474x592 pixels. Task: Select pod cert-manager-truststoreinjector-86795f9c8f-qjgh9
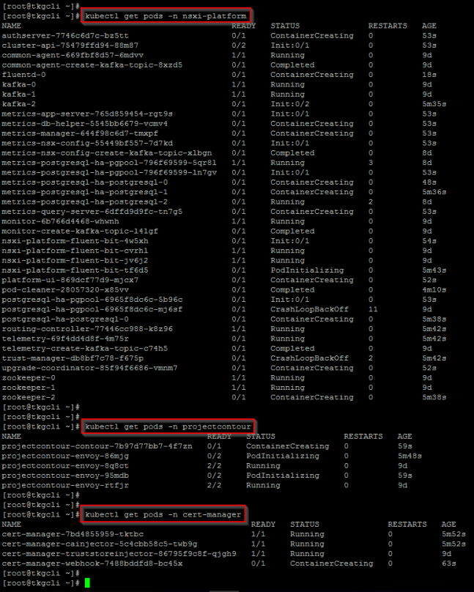click(119, 554)
